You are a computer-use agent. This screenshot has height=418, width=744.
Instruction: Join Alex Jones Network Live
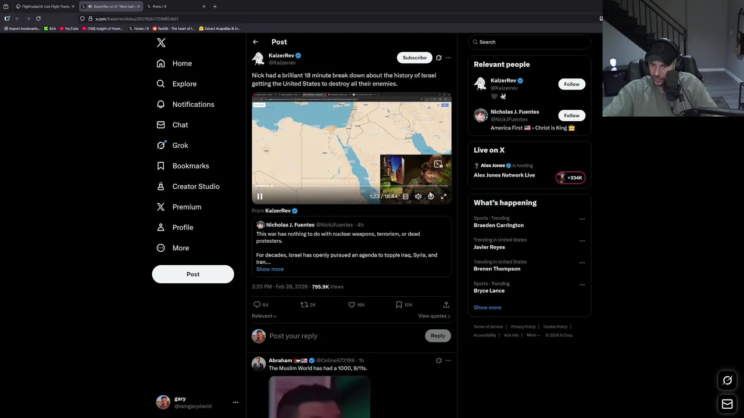click(504, 175)
